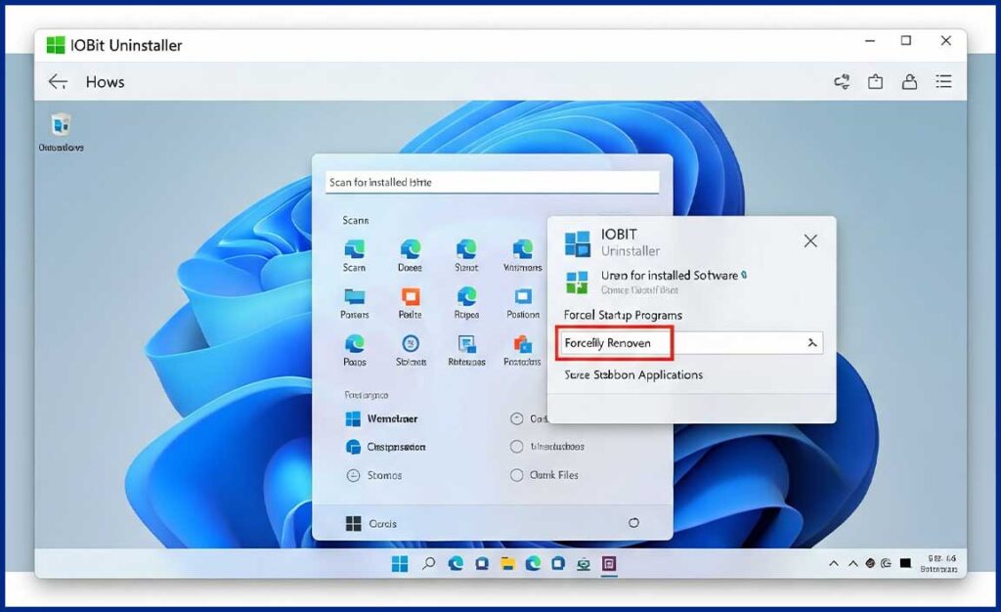Screen dimensions: 1001x612
Task: Choose the Interactions radio option
Action: coord(517,447)
